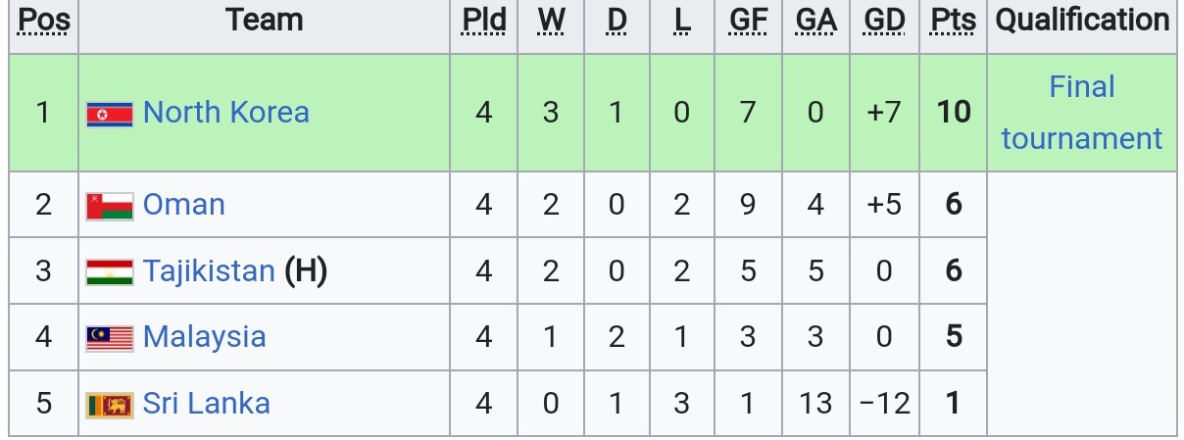Open the Oman team link
This screenshot has width=1184, height=440.
(x=184, y=205)
